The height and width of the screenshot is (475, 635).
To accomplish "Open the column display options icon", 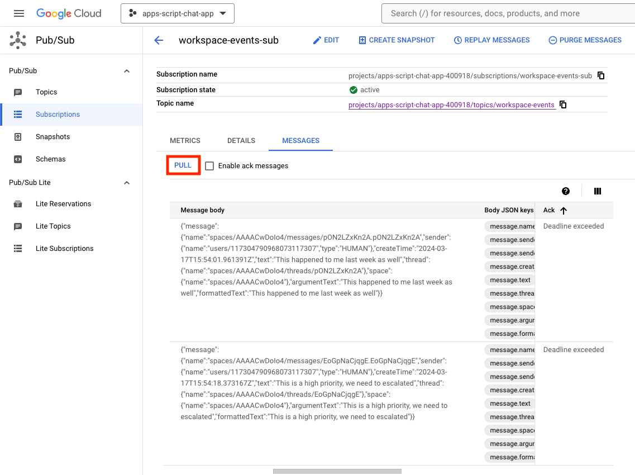I will (598, 191).
